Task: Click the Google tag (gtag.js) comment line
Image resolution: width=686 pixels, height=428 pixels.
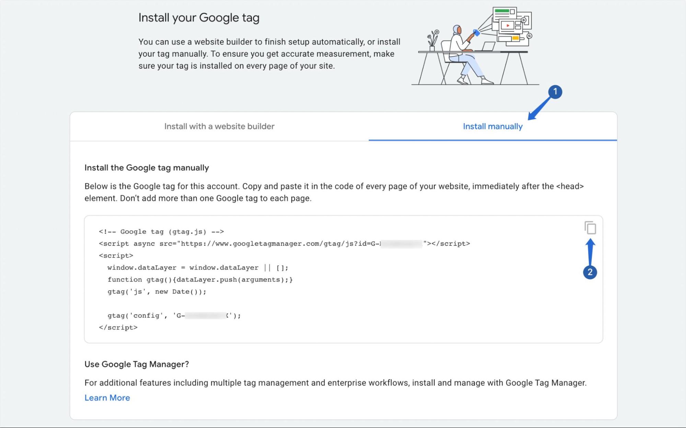Action: 161,231
